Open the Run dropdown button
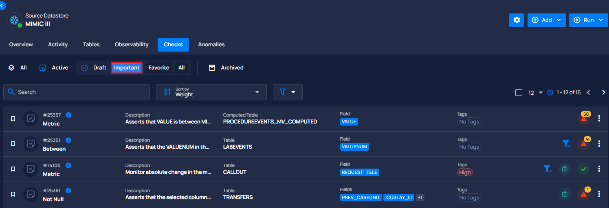Screen dimensions: 609x208 (589, 20)
